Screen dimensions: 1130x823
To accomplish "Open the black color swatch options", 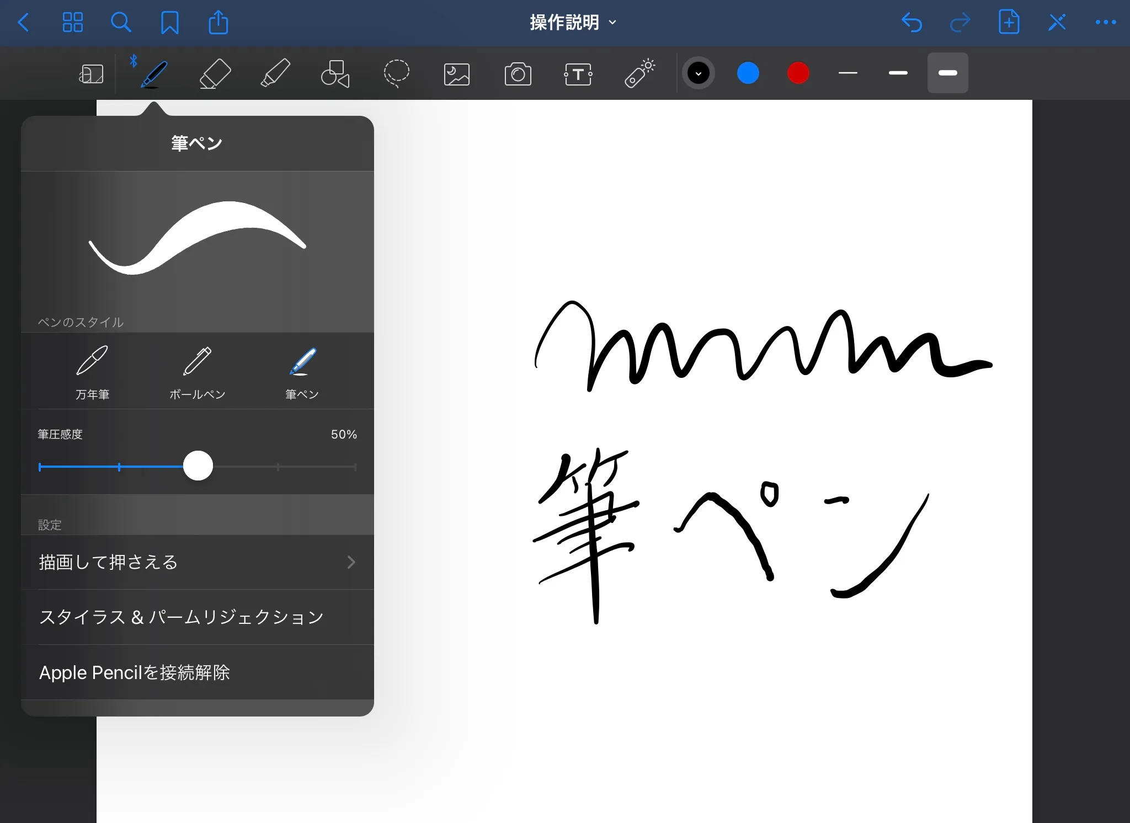I will click(x=698, y=73).
